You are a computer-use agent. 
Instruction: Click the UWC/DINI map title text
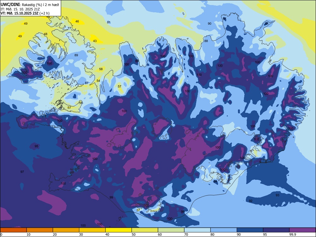[x=30, y=5]
